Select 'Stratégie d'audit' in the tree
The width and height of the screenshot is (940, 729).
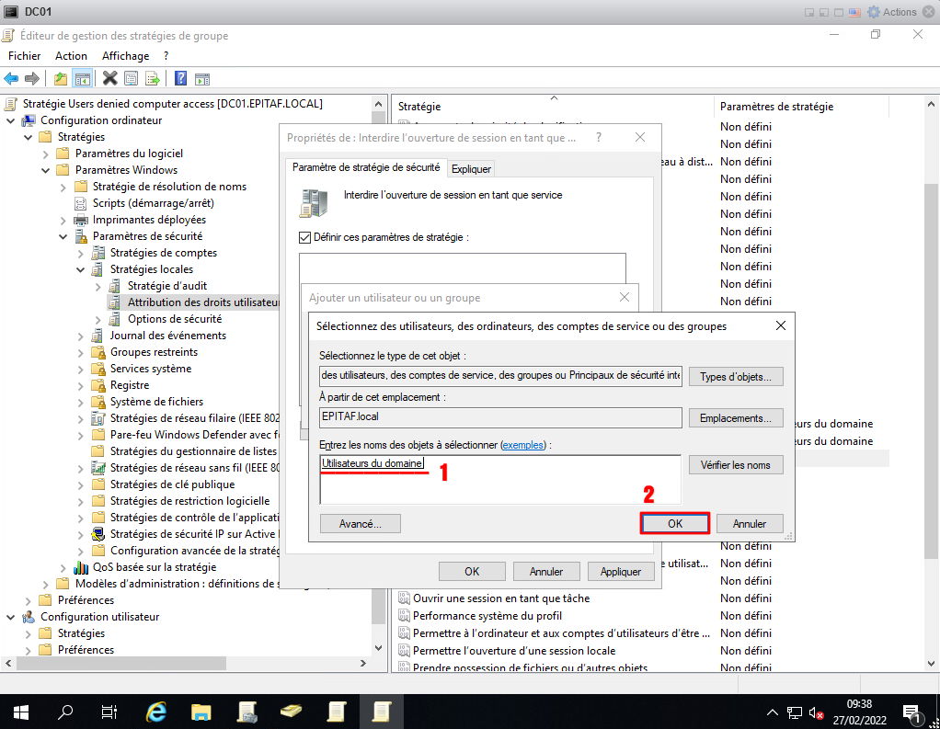tap(166, 286)
